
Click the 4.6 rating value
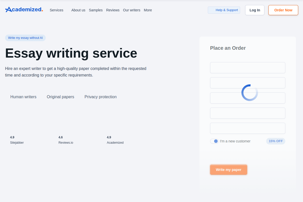[61, 137]
